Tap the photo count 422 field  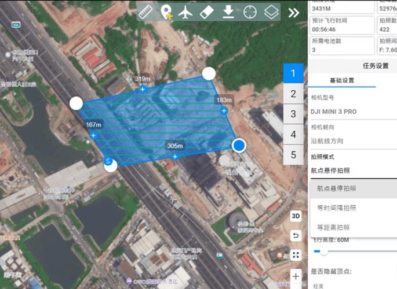click(x=387, y=25)
